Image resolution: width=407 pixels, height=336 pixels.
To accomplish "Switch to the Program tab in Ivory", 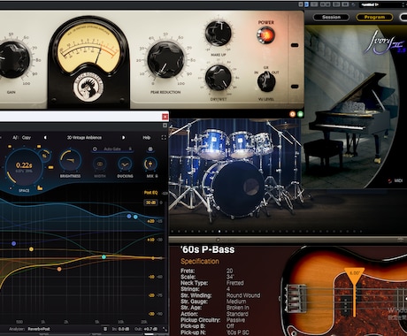I will (374, 18).
